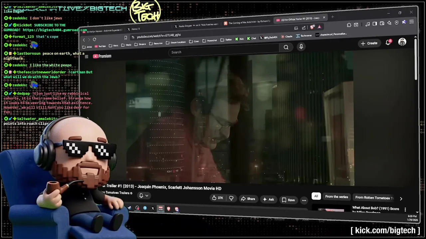This screenshot has height=239, width=426.
Task: Open the Claude bookmark
Action: (x=287, y=37)
